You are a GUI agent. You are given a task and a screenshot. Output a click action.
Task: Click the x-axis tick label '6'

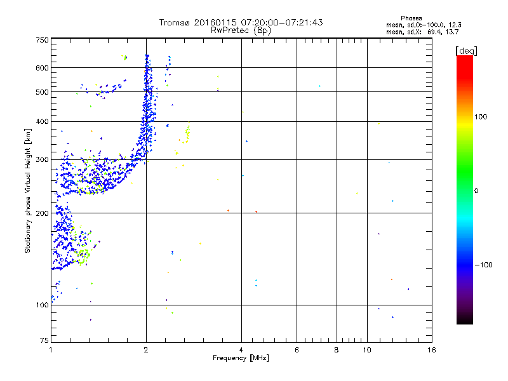[297, 350]
